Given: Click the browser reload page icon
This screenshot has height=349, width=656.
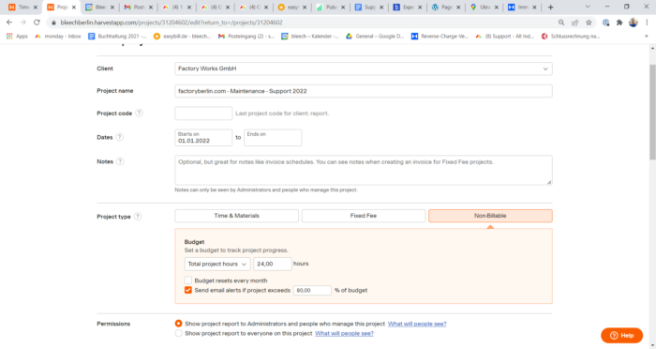Looking at the screenshot, I should pyautogui.click(x=37, y=23).
